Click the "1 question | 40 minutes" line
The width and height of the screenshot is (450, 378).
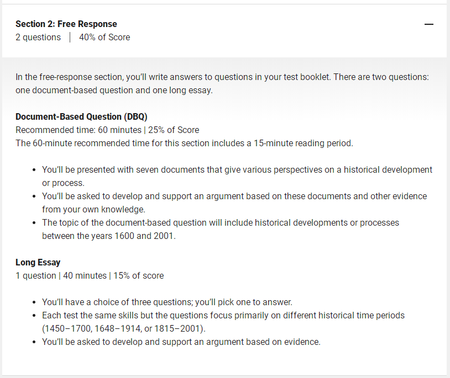coord(61,275)
